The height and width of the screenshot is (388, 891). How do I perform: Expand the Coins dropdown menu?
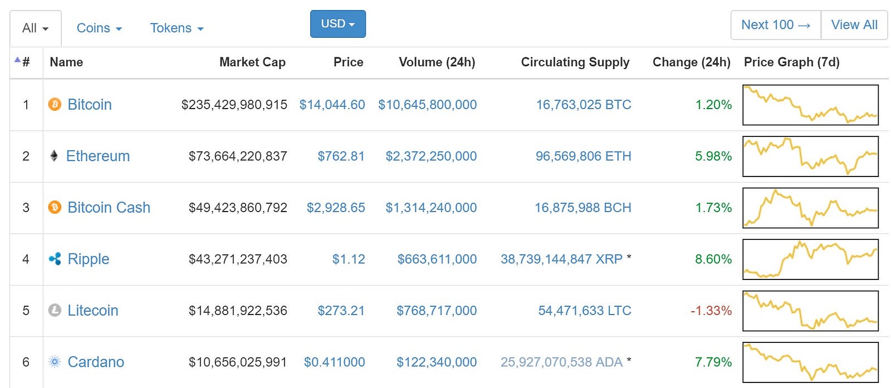pyautogui.click(x=99, y=28)
